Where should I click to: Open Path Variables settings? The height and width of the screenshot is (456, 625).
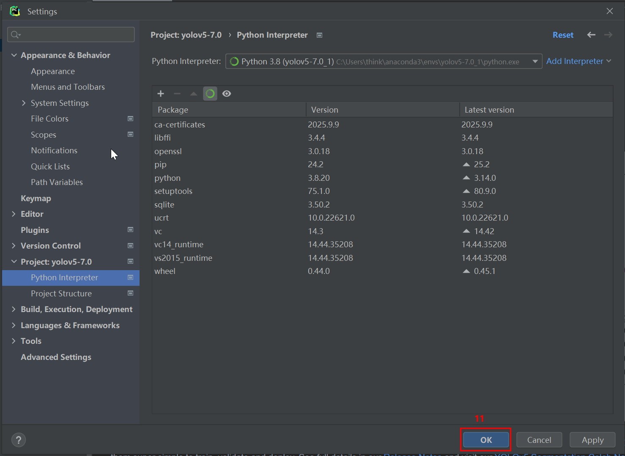(x=57, y=182)
